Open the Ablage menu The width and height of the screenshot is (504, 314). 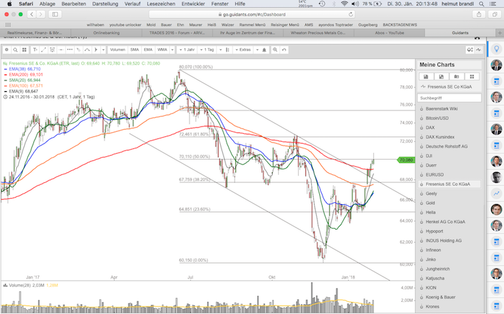(47, 4)
